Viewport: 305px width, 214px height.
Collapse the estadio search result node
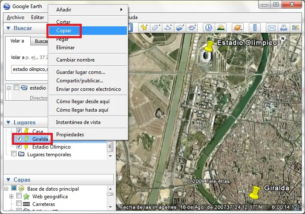coord(9,88)
